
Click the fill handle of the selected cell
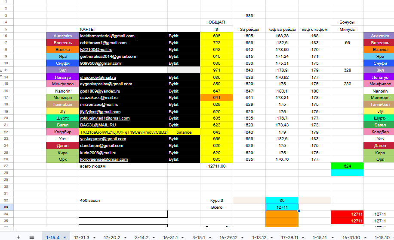299,211
